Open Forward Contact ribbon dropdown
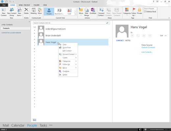Image resolution: width=171 pixels, height=131 pixels. 101,12
